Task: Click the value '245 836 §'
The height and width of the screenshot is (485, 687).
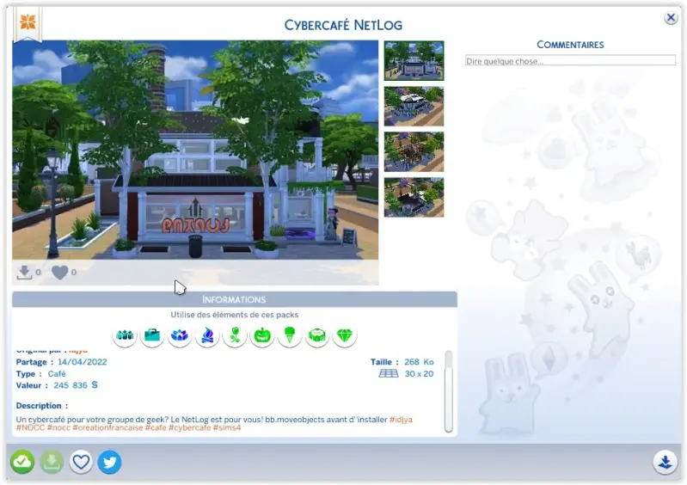Action: (x=76, y=385)
